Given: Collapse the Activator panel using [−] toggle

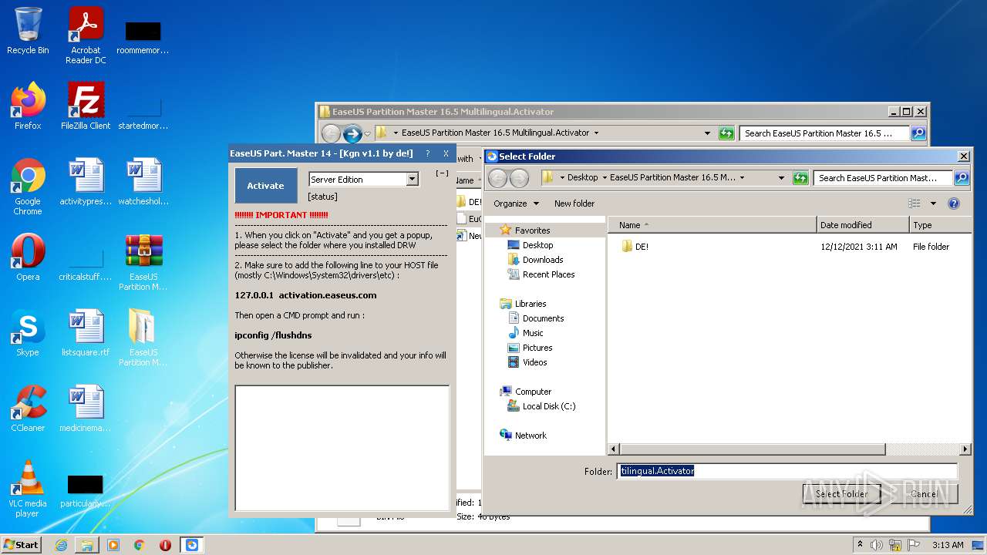Looking at the screenshot, I should 442,173.
